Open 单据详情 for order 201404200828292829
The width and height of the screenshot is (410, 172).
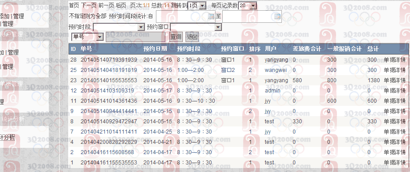coord(395,142)
